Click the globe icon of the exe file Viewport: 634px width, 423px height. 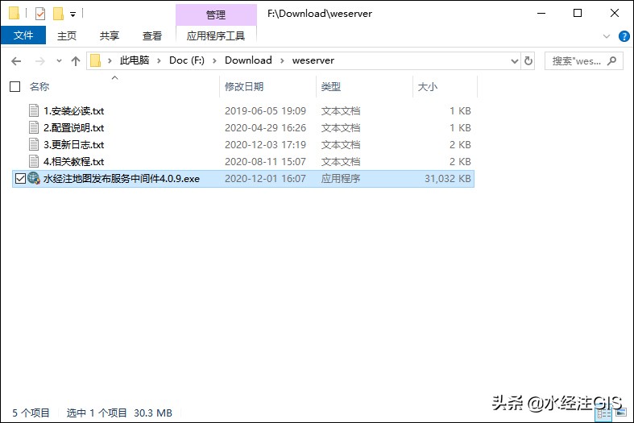34,178
